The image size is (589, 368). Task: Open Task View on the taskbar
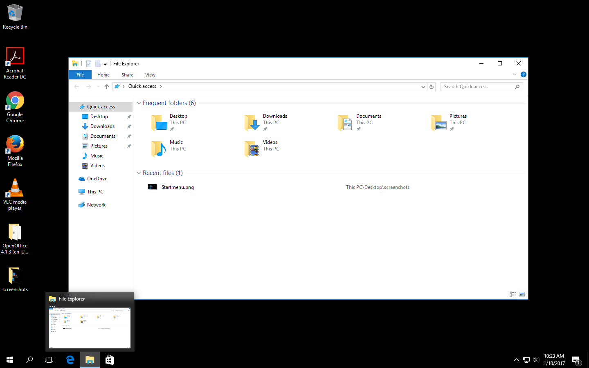pos(49,360)
